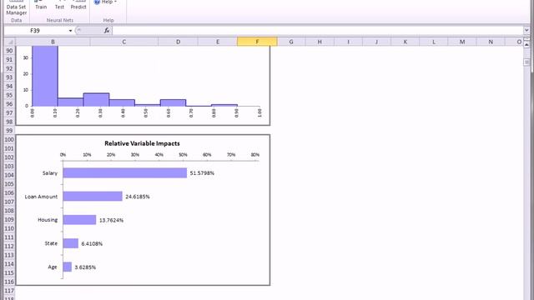The height and width of the screenshot is (300, 534).
Task: Click the insert function fx icon
Action: [x=107, y=31]
